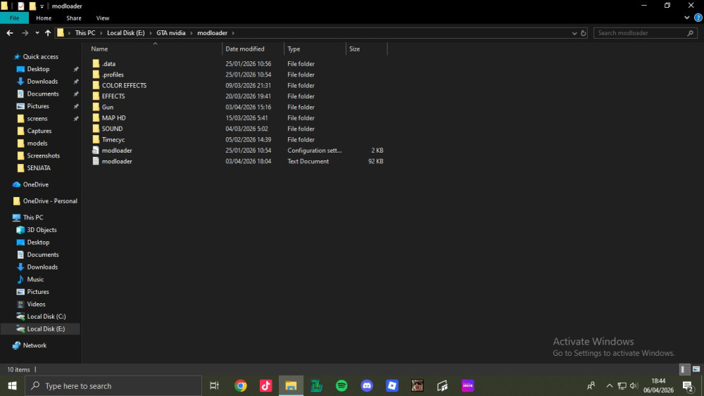The width and height of the screenshot is (704, 396).
Task: Click New folder icon in title bar
Action: click(32, 6)
